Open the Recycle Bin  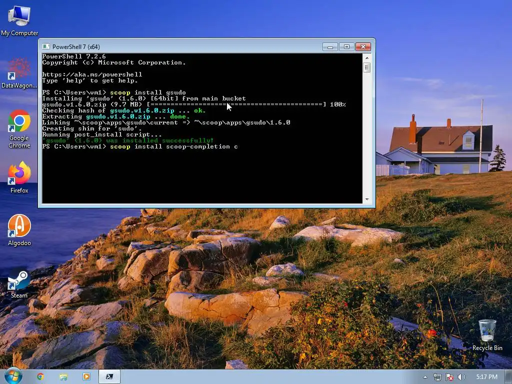[x=487, y=334]
